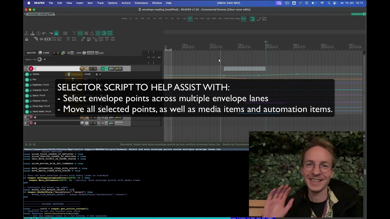Click the Create region toolbar button
Viewport: 390px width, 219px height.
click(x=101, y=39)
